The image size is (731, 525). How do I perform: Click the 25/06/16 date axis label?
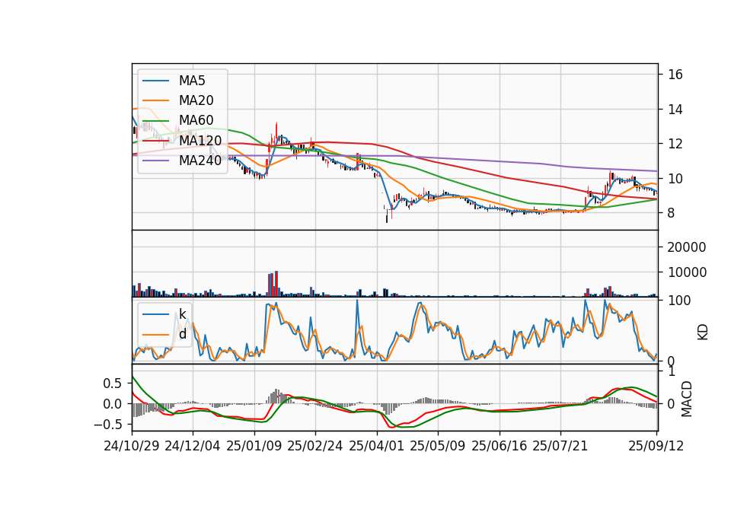(500, 446)
